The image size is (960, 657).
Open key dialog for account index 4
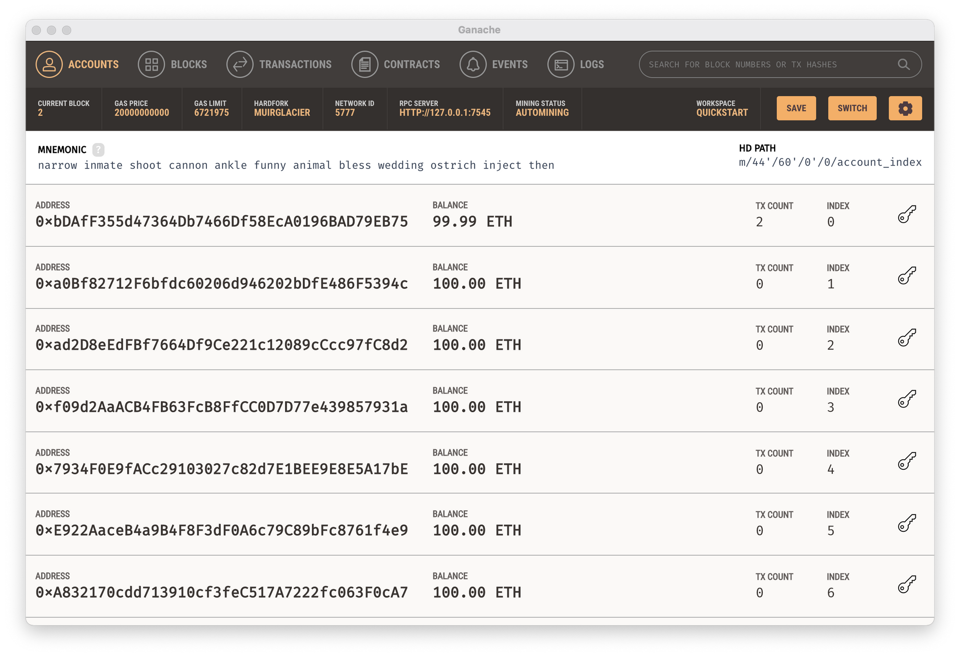tap(907, 461)
